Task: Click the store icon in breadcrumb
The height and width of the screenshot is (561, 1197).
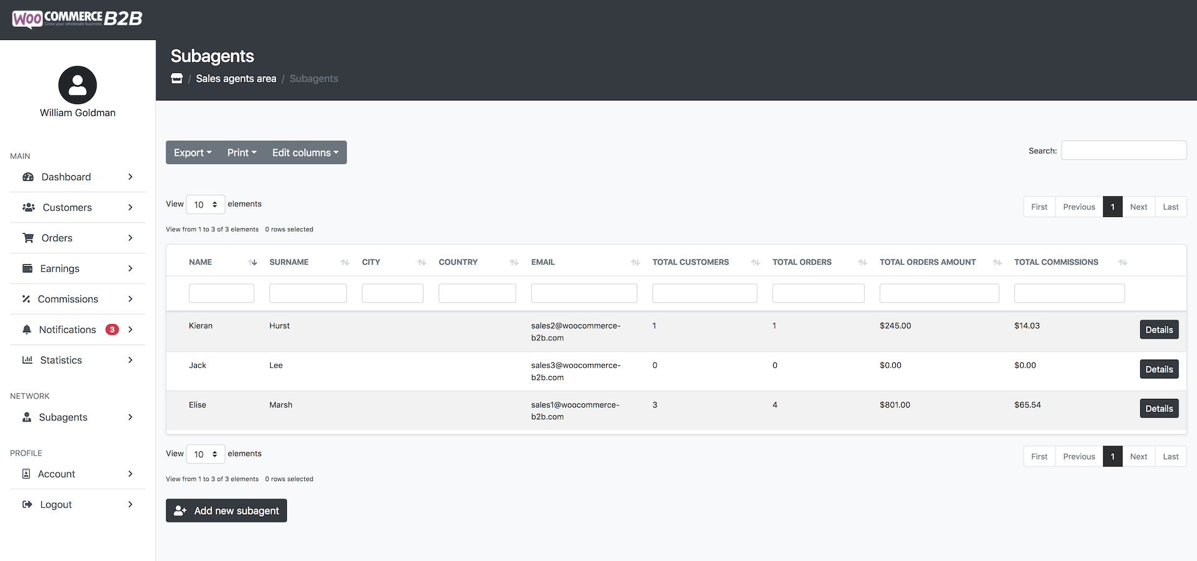Action: pos(177,79)
